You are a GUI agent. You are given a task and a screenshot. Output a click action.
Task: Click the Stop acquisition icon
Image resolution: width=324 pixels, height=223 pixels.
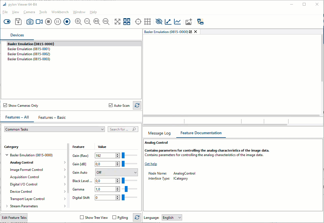click(x=48, y=21)
